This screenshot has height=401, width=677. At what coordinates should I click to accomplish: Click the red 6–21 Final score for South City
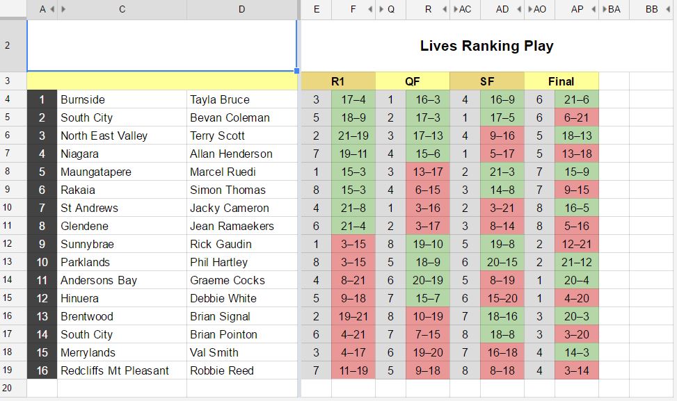[x=578, y=117]
